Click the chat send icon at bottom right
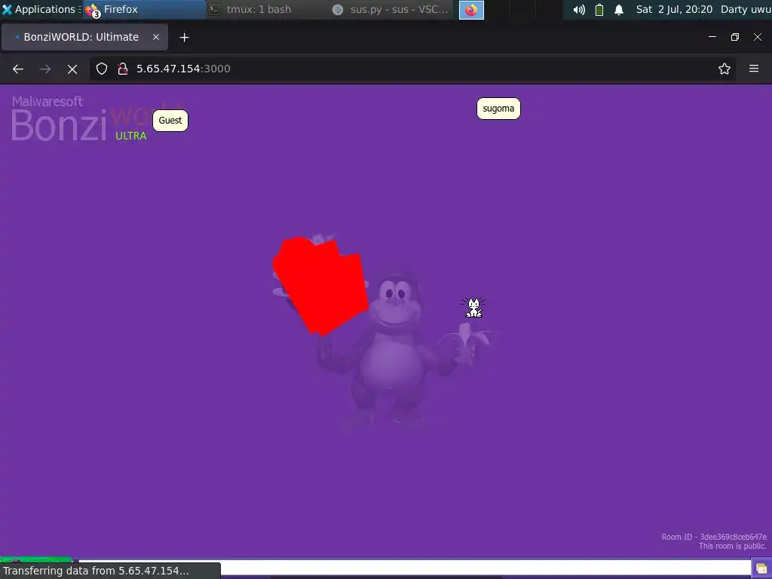772x579 pixels. 761,568
